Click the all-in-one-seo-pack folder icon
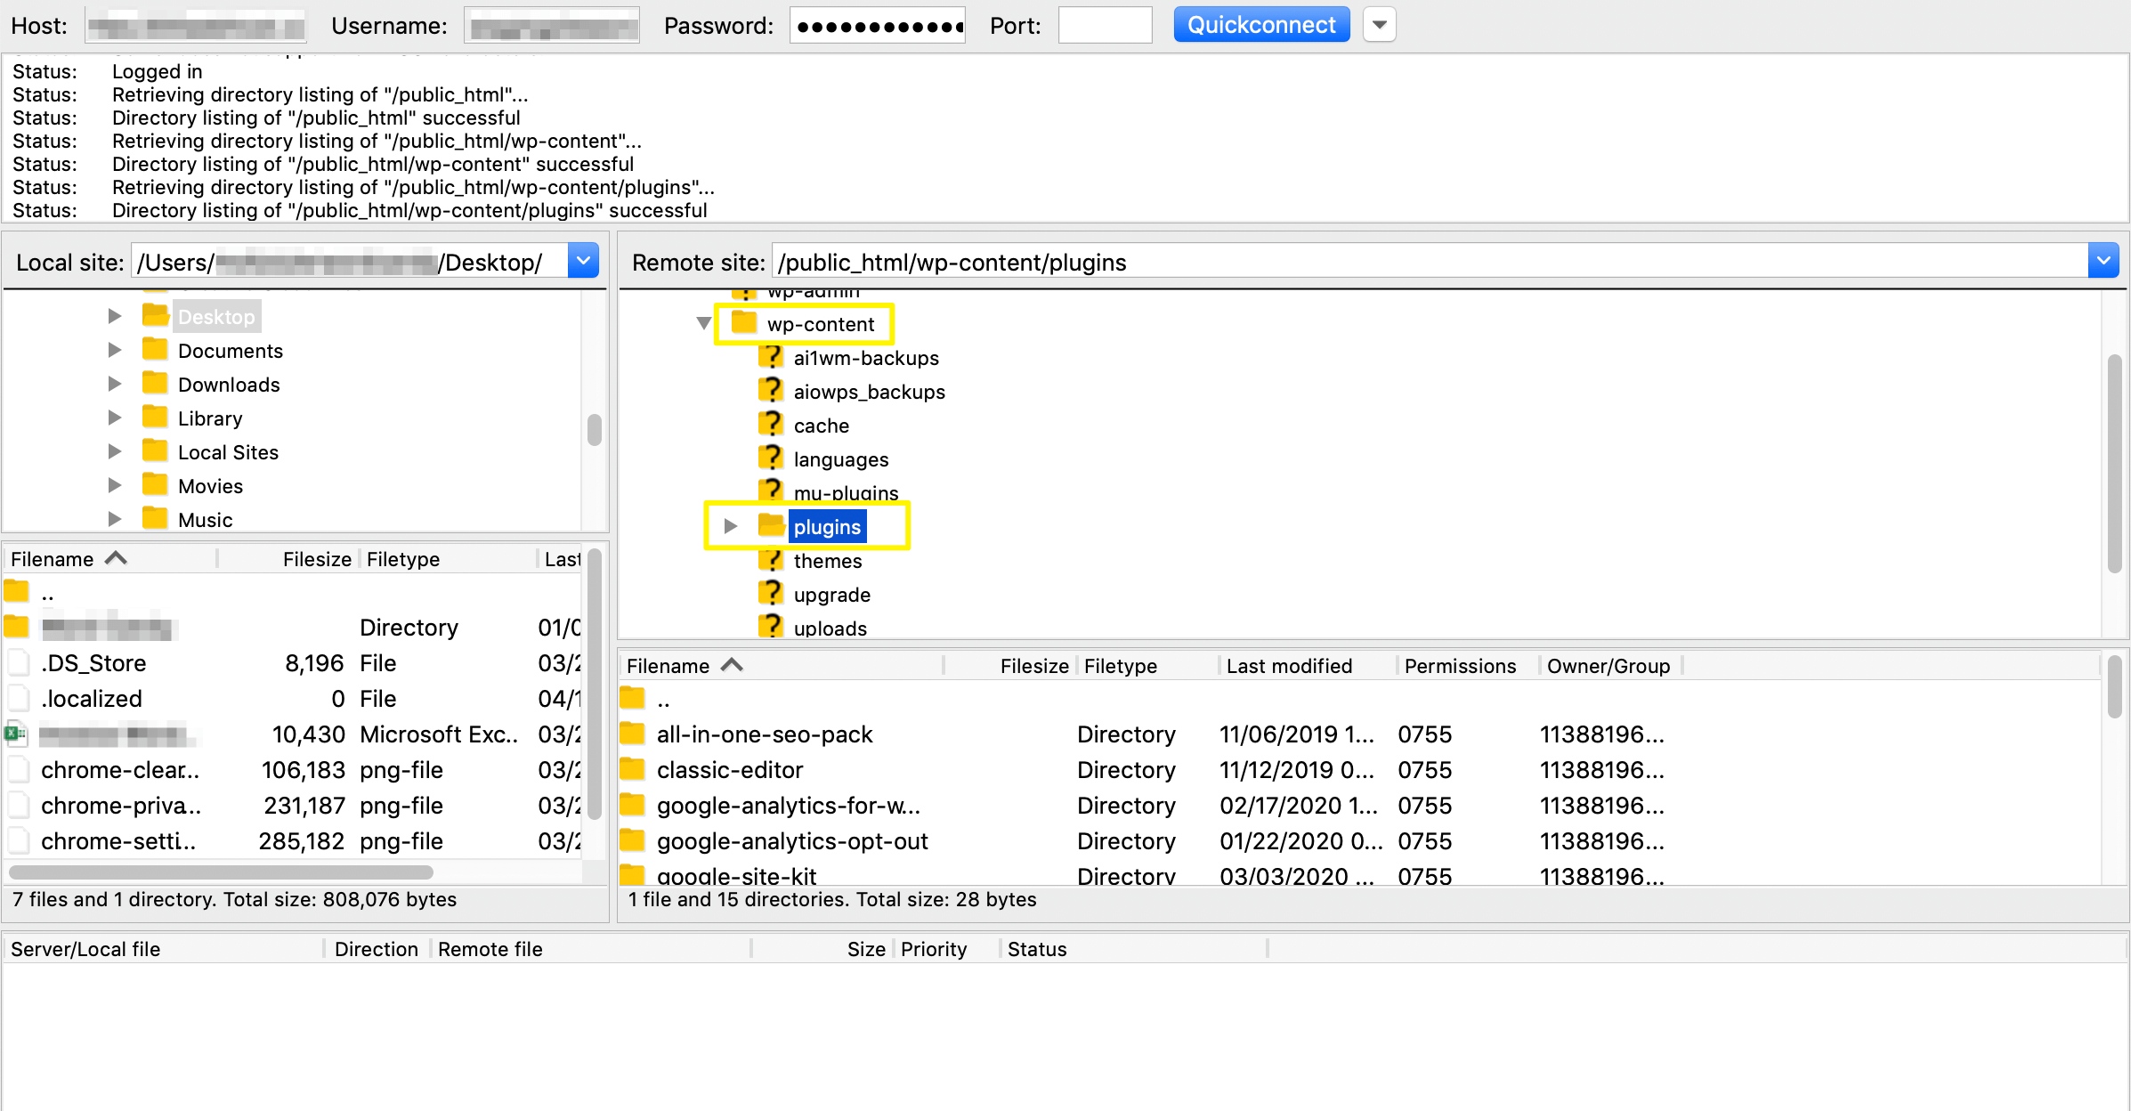Image resolution: width=2131 pixels, height=1111 pixels. point(632,734)
